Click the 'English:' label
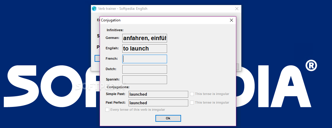Viewport: 332px width, 128px height. [x=112, y=48]
